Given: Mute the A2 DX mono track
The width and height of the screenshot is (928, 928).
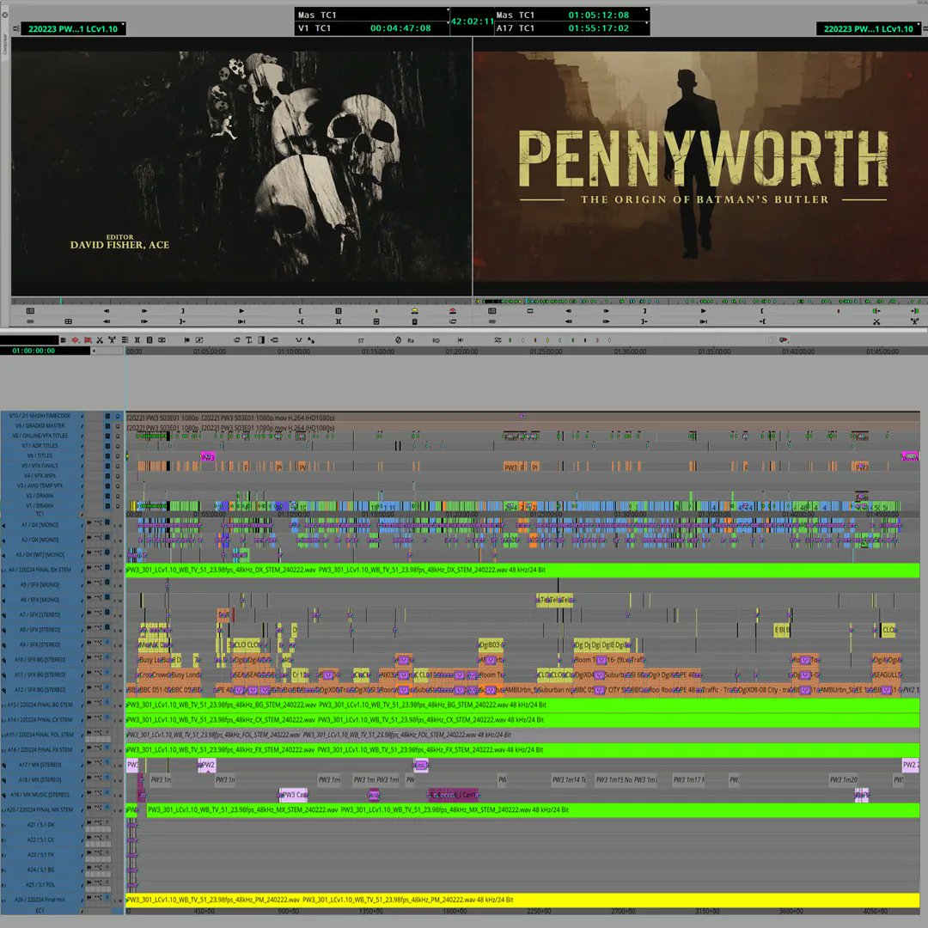Looking at the screenshot, I should pyautogui.click(x=121, y=540).
